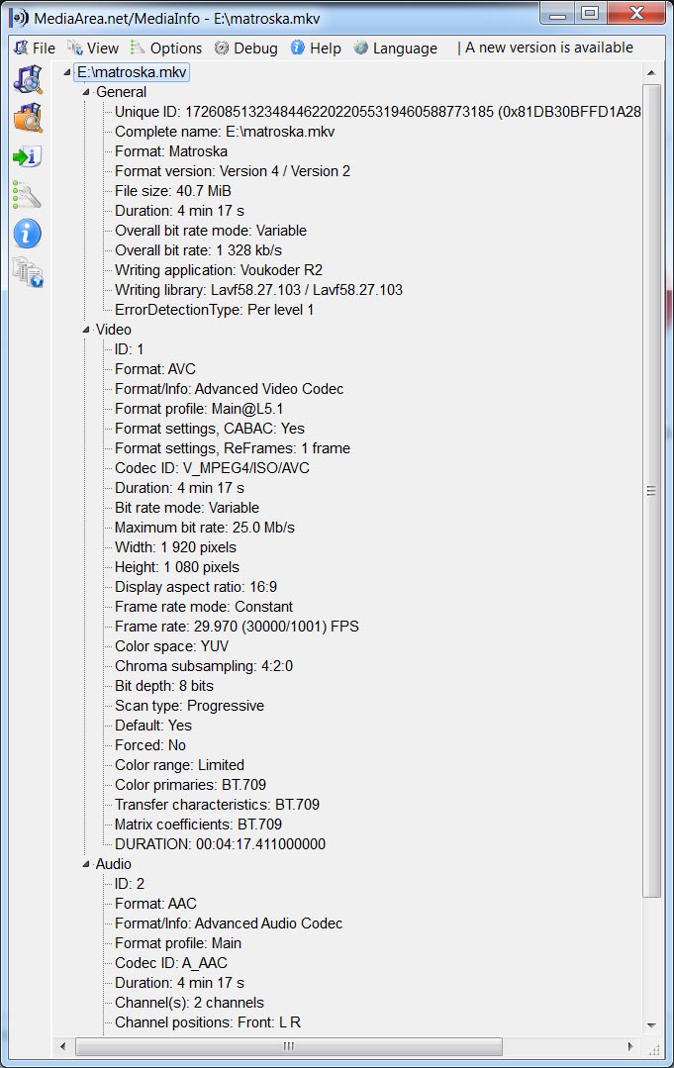Open the File menu
This screenshot has width=674, height=1068.
coord(36,48)
